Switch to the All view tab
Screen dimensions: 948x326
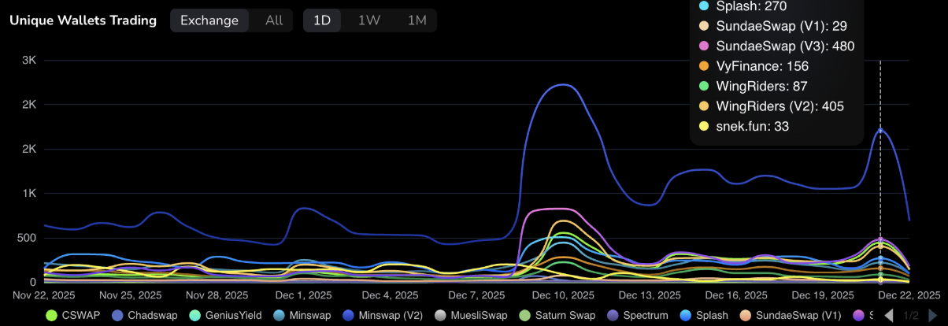tap(273, 20)
